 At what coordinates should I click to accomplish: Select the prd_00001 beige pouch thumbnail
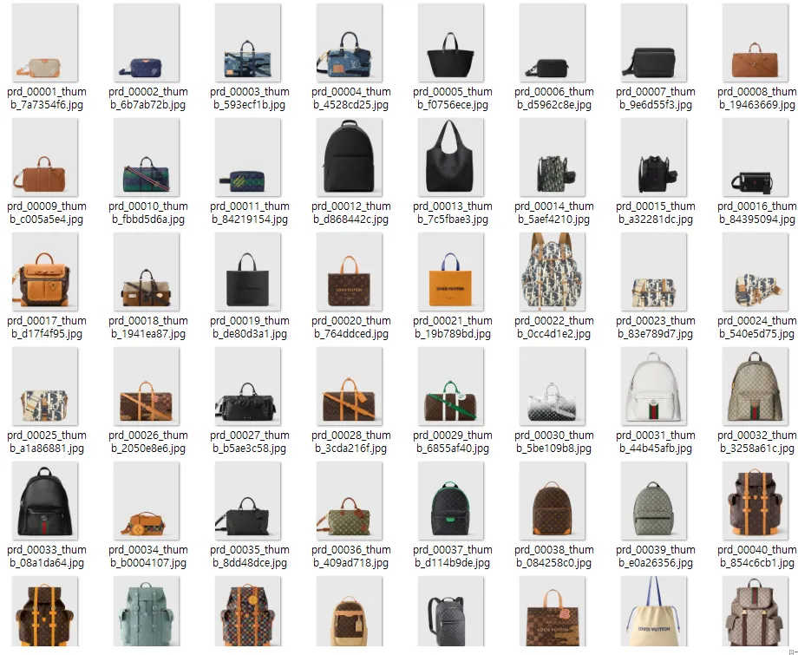[45, 43]
